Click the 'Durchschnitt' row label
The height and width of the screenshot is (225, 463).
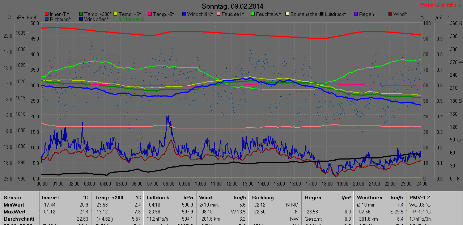click(x=19, y=219)
